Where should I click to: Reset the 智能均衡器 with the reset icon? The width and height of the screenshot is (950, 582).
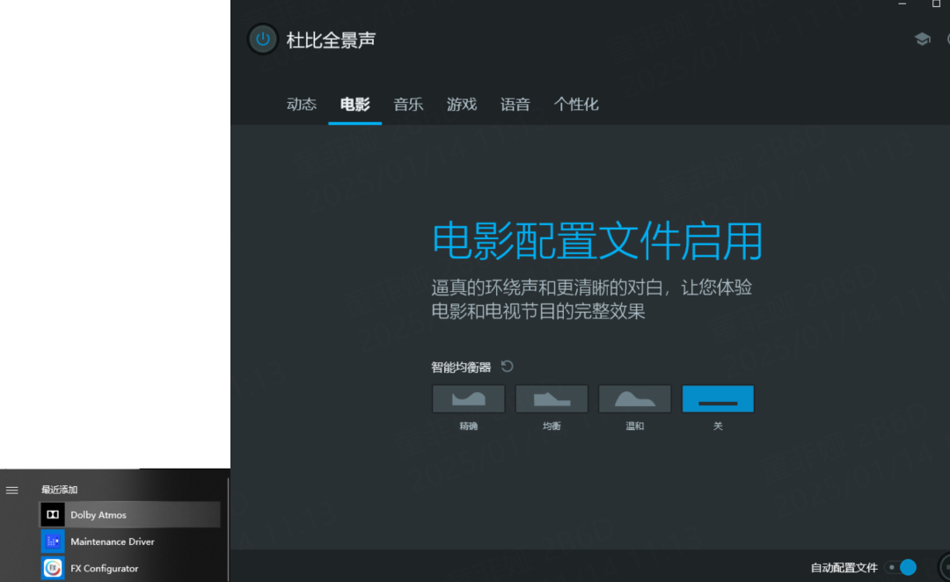pos(508,367)
